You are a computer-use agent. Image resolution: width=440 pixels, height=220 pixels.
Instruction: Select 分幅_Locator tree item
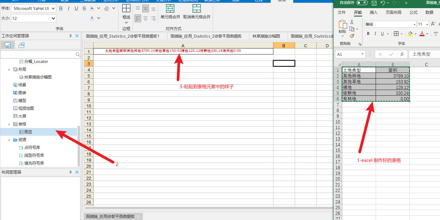pos(36,61)
